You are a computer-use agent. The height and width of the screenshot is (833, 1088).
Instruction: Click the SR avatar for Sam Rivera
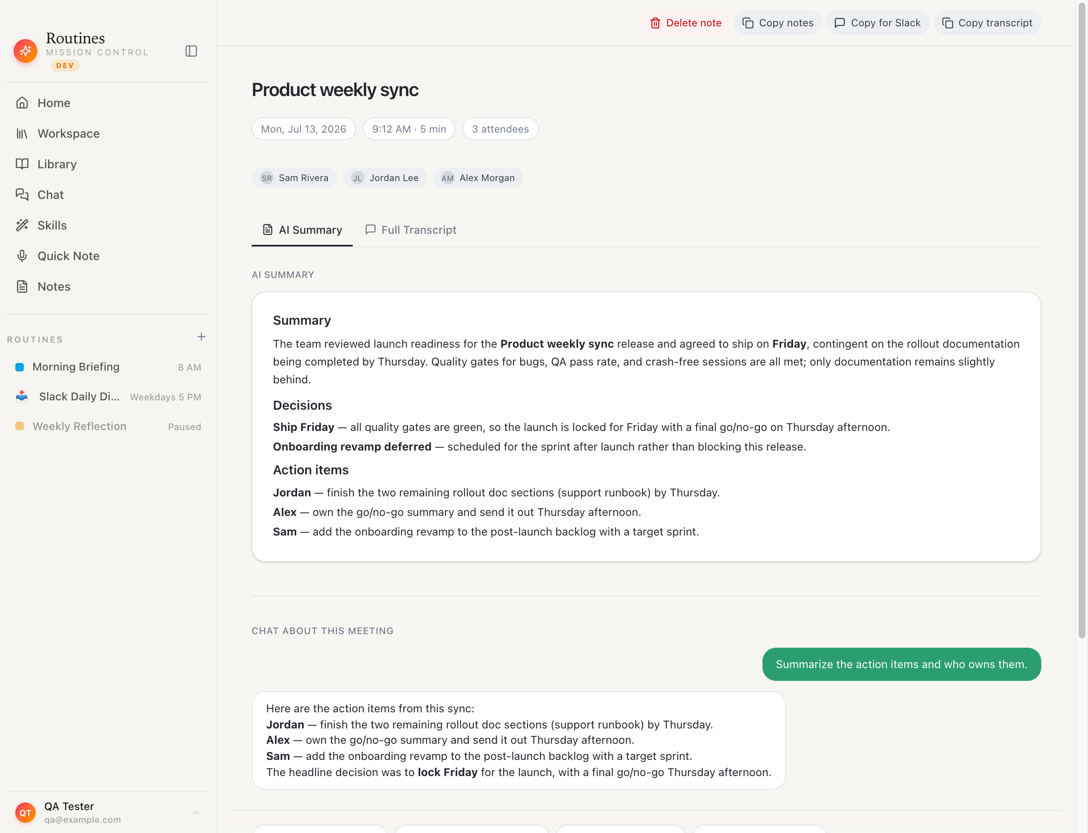(267, 178)
